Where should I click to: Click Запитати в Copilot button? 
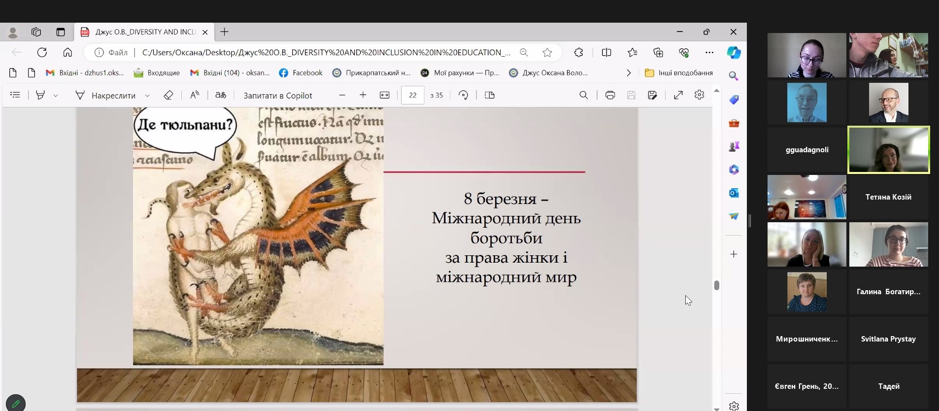point(277,96)
